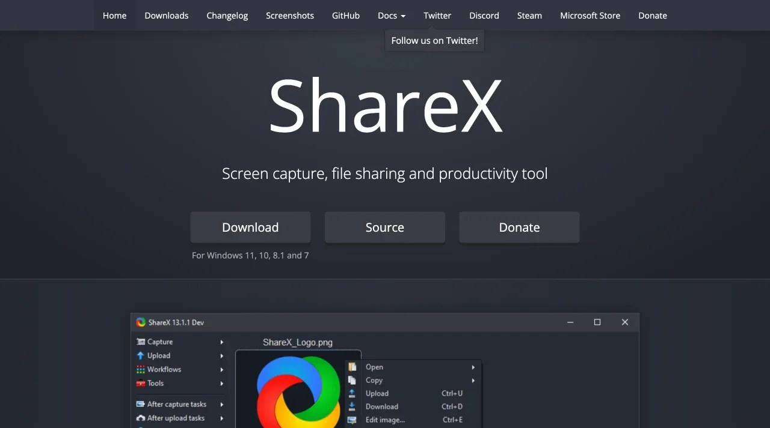The width and height of the screenshot is (770, 428).
Task: Expand the Capture submenu arrow
Action: coord(221,342)
